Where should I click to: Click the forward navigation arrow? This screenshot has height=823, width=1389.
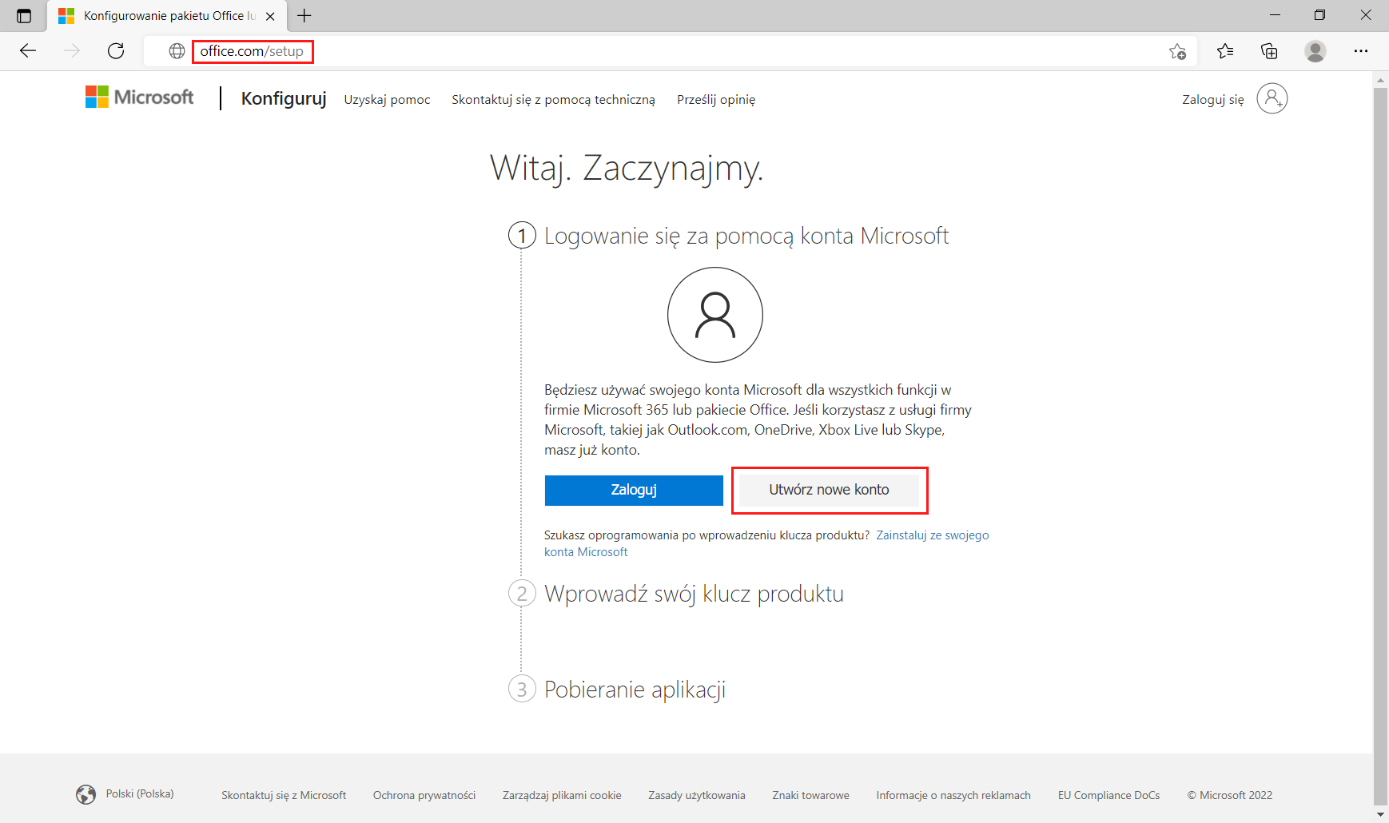pos(72,51)
